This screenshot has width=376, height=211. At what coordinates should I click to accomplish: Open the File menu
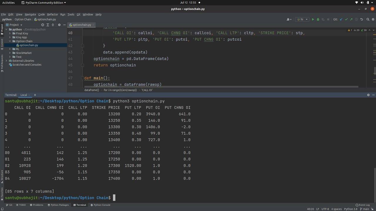coord(4,14)
